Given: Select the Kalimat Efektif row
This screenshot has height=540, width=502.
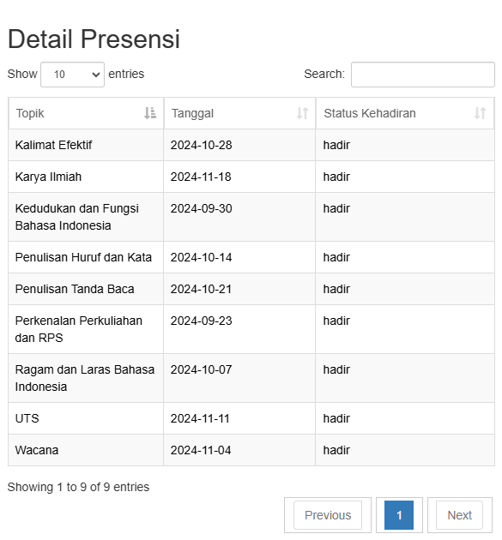Looking at the screenshot, I should tap(251, 145).
